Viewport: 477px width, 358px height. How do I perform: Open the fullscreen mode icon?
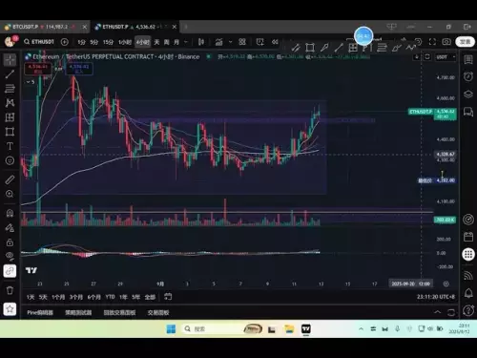pyautogui.click(x=432, y=42)
